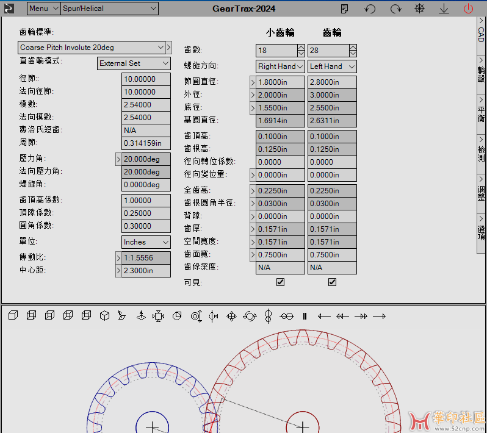Open the 調整 side tab
This screenshot has width=487, height=433.
(x=481, y=194)
